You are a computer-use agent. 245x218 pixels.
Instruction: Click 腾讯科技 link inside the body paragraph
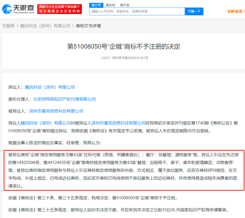pos(46,123)
